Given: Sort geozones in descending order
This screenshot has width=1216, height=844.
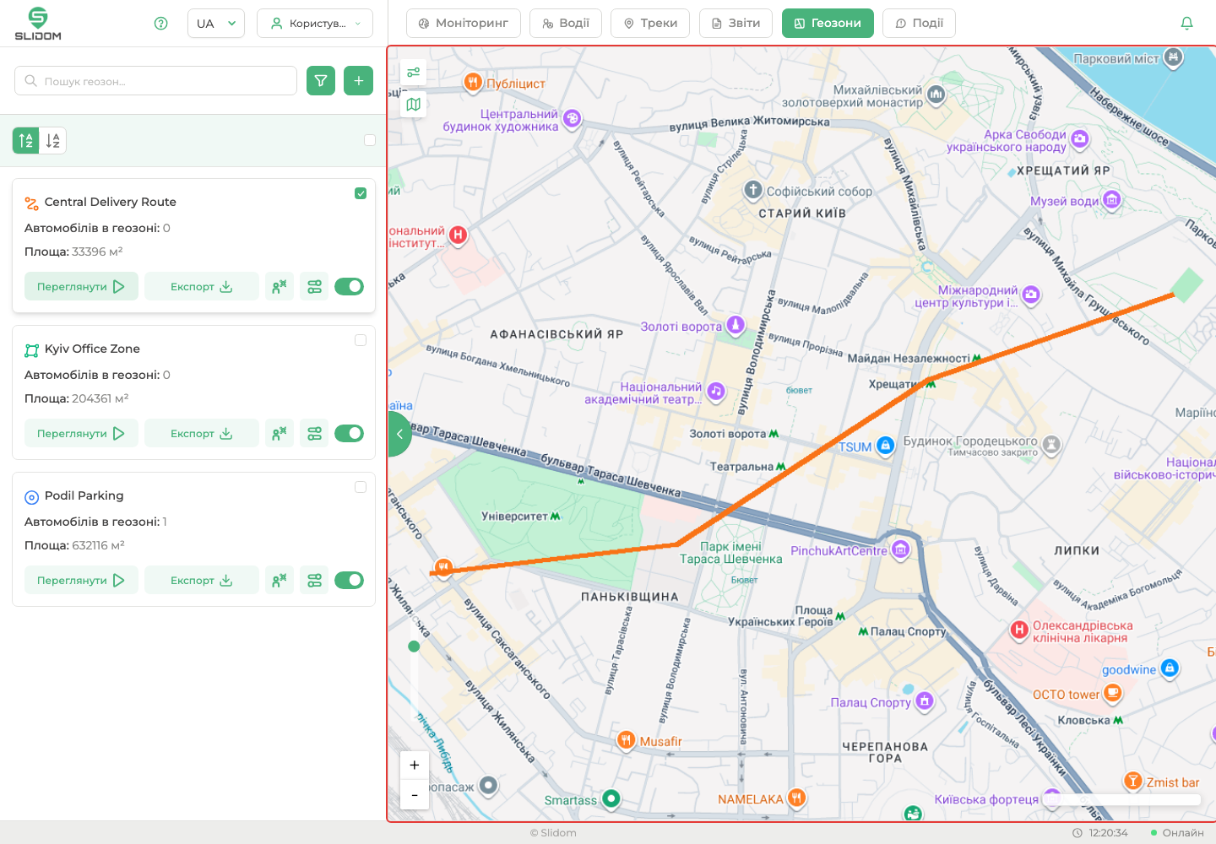Looking at the screenshot, I should 53,141.
